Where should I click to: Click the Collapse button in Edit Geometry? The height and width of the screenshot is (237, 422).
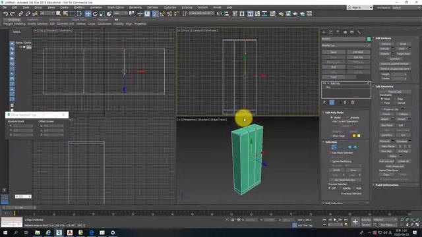point(403,114)
